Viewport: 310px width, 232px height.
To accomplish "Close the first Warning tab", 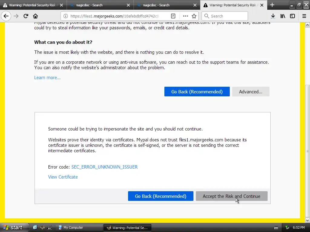I will (61, 5).
